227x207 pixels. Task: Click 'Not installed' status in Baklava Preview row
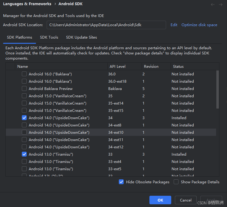point(183,88)
